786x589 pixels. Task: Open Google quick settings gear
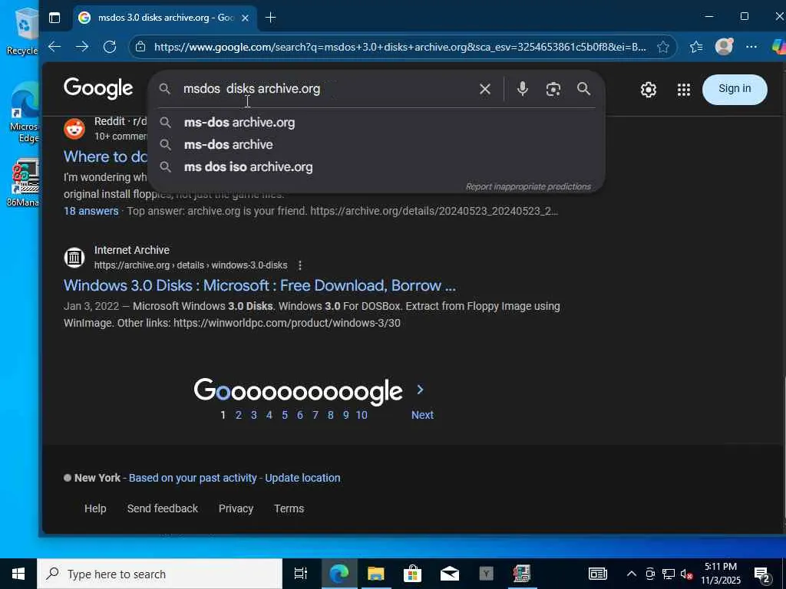click(648, 90)
